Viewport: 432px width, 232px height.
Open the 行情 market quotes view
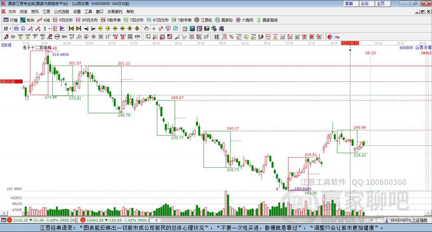11,20
